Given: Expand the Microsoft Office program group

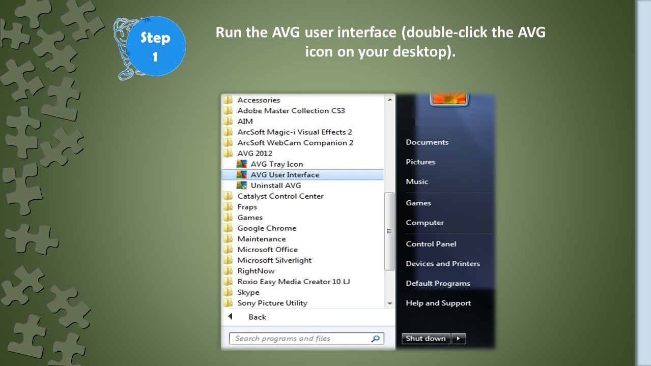Looking at the screenshot, I should (x=268, y=250).
